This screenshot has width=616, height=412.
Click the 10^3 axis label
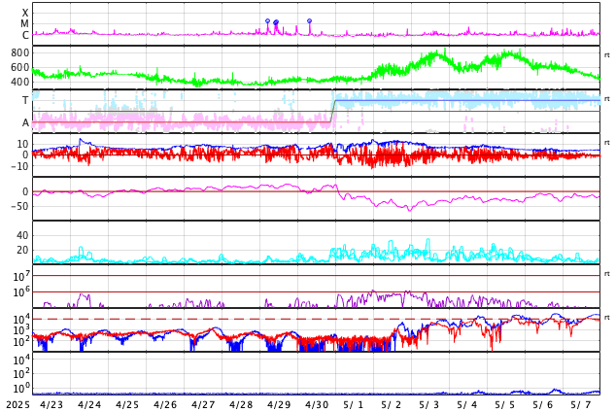(21, 330)
